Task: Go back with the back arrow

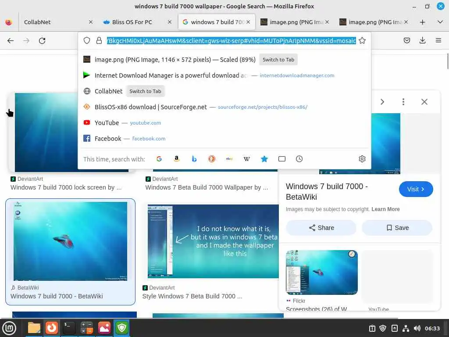Action: click(11, 41)
